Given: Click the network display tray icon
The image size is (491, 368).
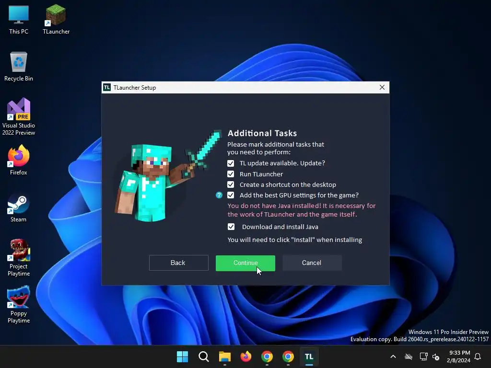Looking at the screenshot, I should [x=423, y=356].
